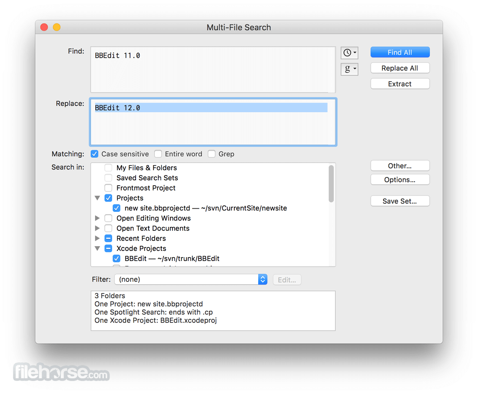Screen dimensions: 478x394
Task: Uncheck the Projects source
Action: 108,198
